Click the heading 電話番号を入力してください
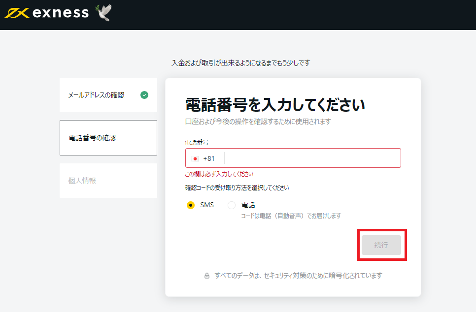 (x=275, y=105)
